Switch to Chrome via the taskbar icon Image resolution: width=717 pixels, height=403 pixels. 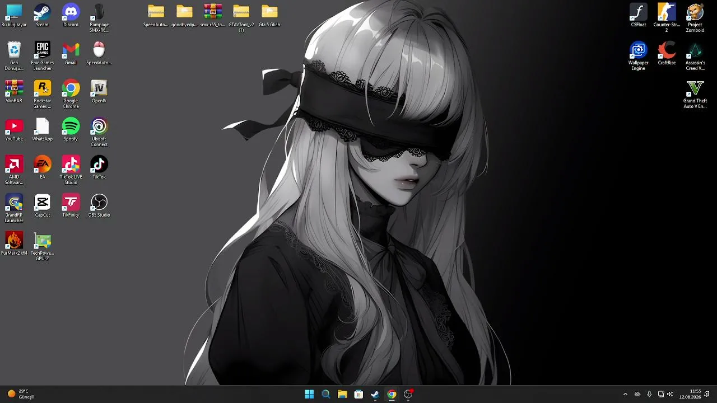point(392,394)
